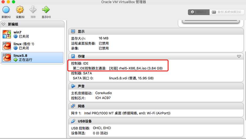Select the linux5.8 running virtual machine
Viewport: 246px width, 139px height.
coord(32,58)
